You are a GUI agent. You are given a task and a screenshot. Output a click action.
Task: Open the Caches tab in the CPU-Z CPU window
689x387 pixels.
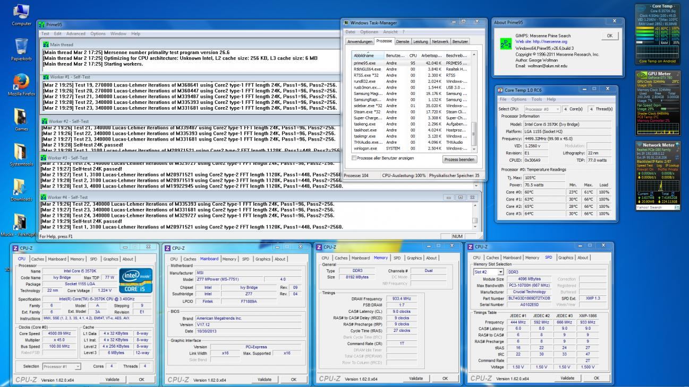pyautogui.click(x=38, y=259)
